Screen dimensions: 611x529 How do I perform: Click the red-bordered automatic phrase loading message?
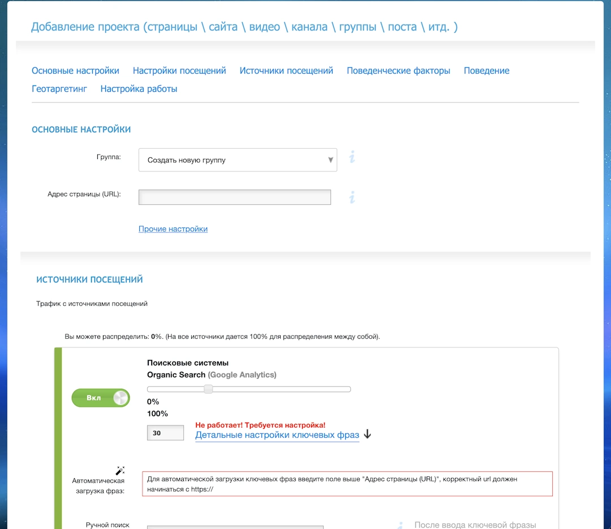(x=347, y=484)
